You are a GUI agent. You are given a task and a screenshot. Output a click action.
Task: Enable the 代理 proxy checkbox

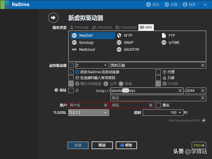pos(158,72)
